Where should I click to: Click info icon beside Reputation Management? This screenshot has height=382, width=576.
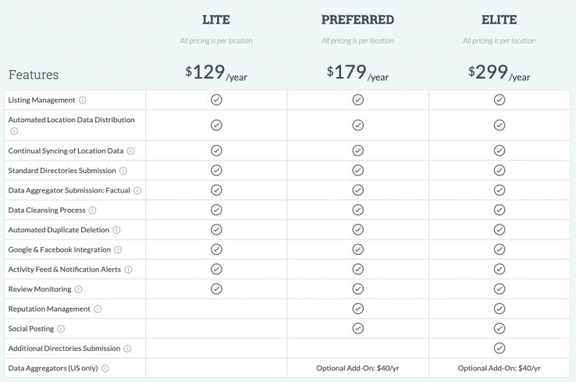[x=98, y=309]
